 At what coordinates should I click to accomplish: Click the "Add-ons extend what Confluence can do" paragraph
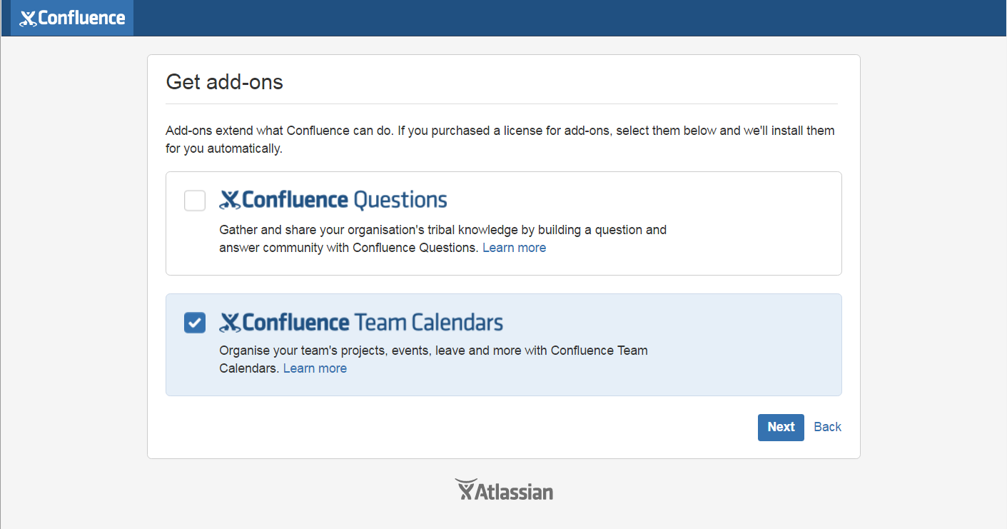pos(500,131)
